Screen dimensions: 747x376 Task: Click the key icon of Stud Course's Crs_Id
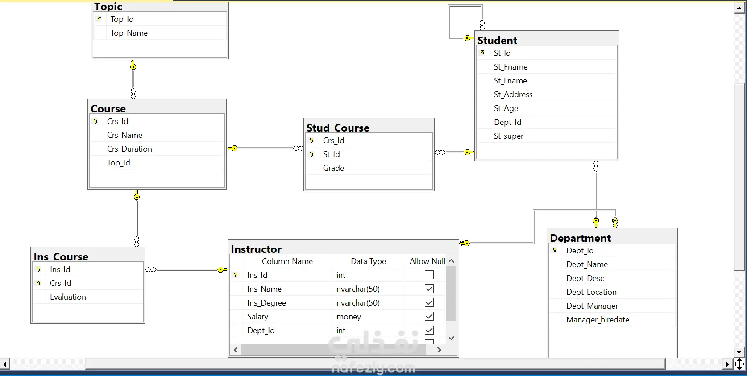[312, 140]
